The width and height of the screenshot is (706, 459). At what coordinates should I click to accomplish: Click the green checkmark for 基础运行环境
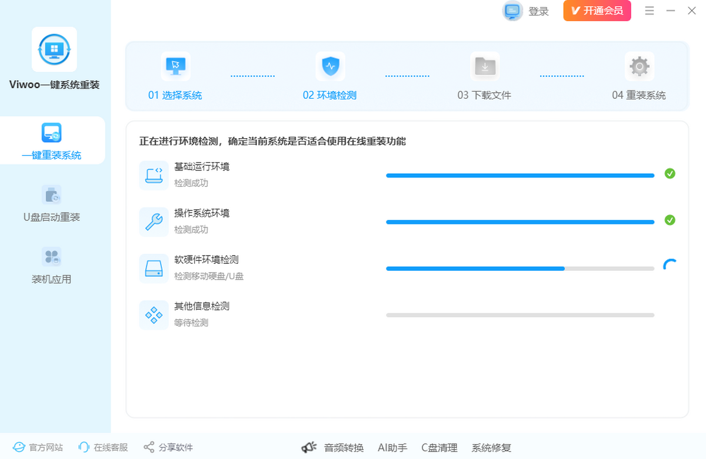[x=670, y=173]
